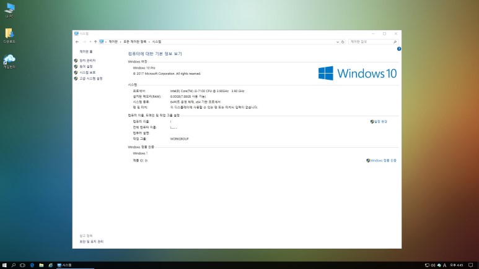The image size is (479, 269).
Task: Open 시스템 보호 link
Action: coord(87,72)
